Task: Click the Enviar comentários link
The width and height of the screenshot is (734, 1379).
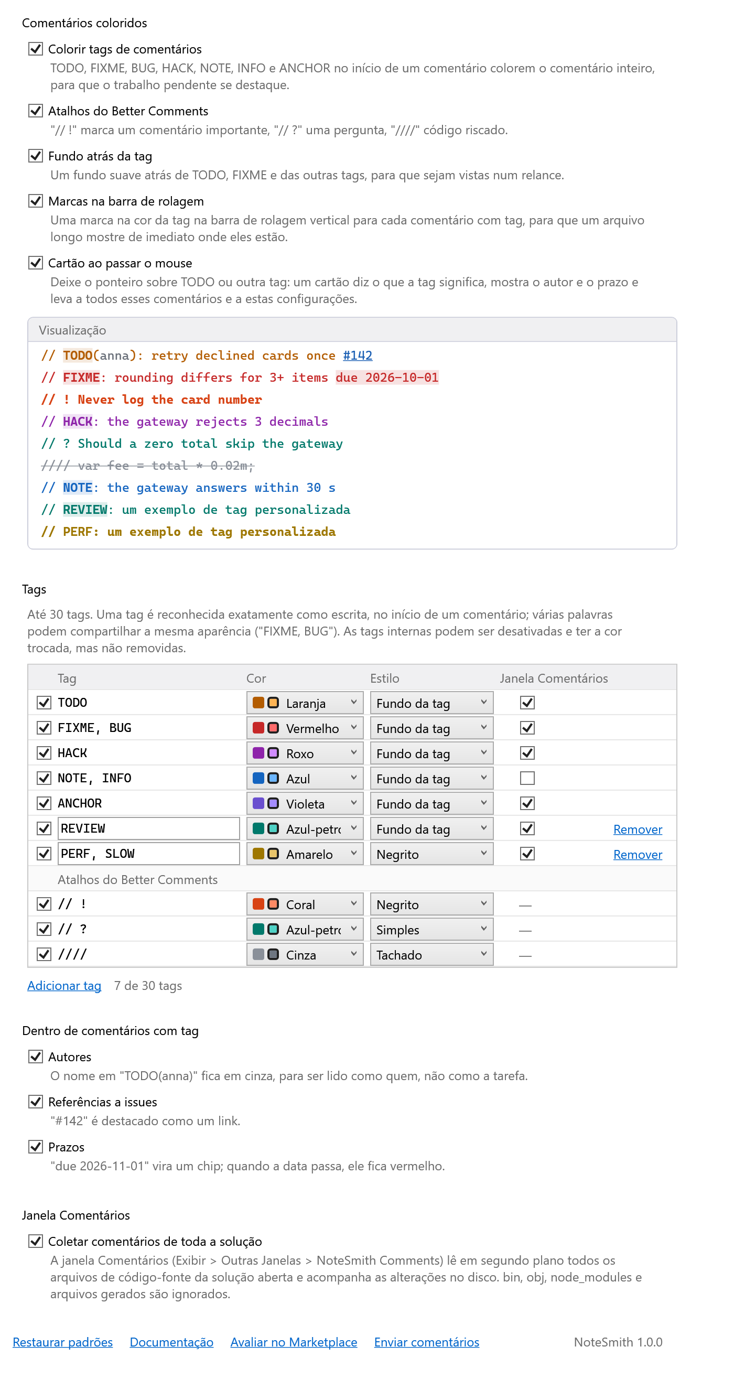Action: 427,1342
